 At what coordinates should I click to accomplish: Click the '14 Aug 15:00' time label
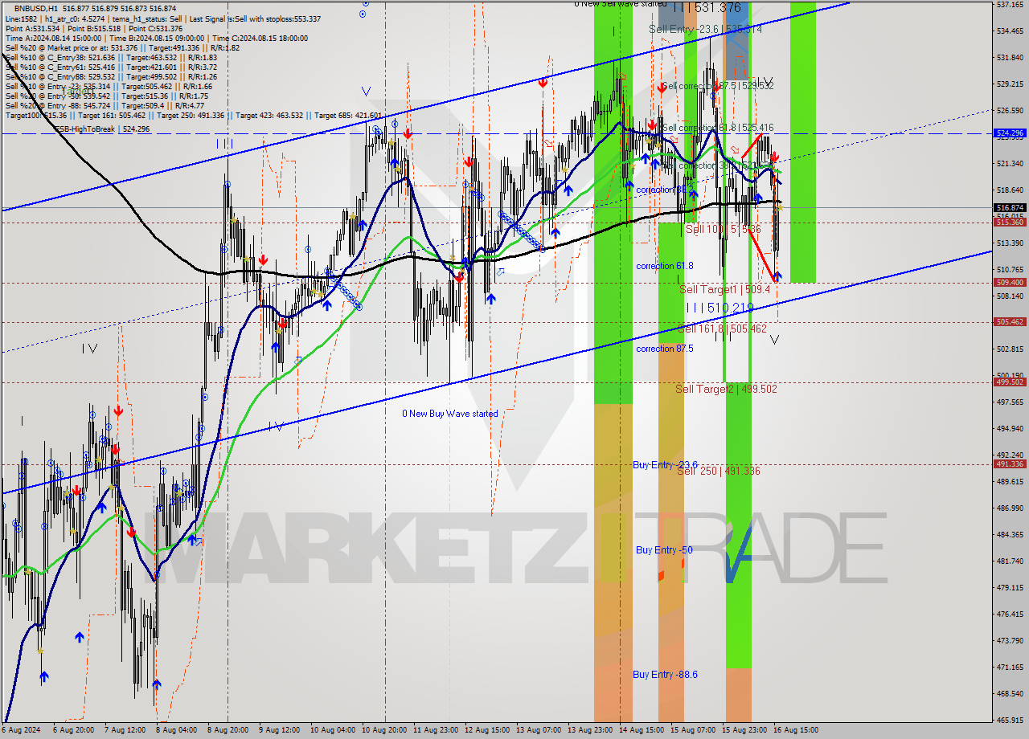click(x=642, y=730)
